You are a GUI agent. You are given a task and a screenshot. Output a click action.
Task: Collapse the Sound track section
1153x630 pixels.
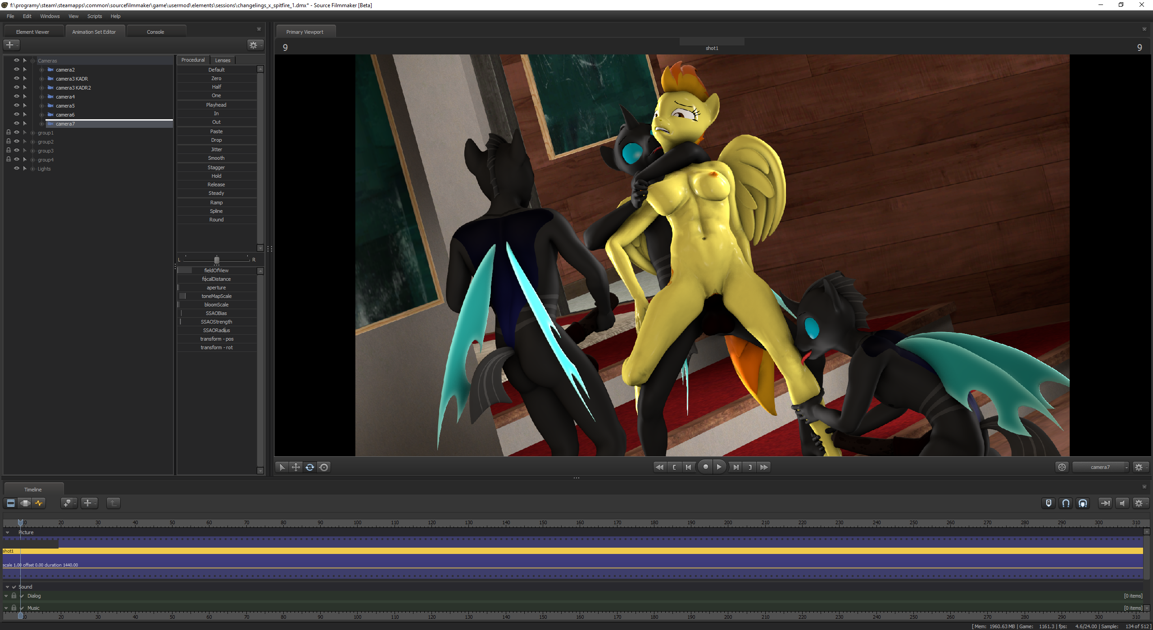[7, 587]
